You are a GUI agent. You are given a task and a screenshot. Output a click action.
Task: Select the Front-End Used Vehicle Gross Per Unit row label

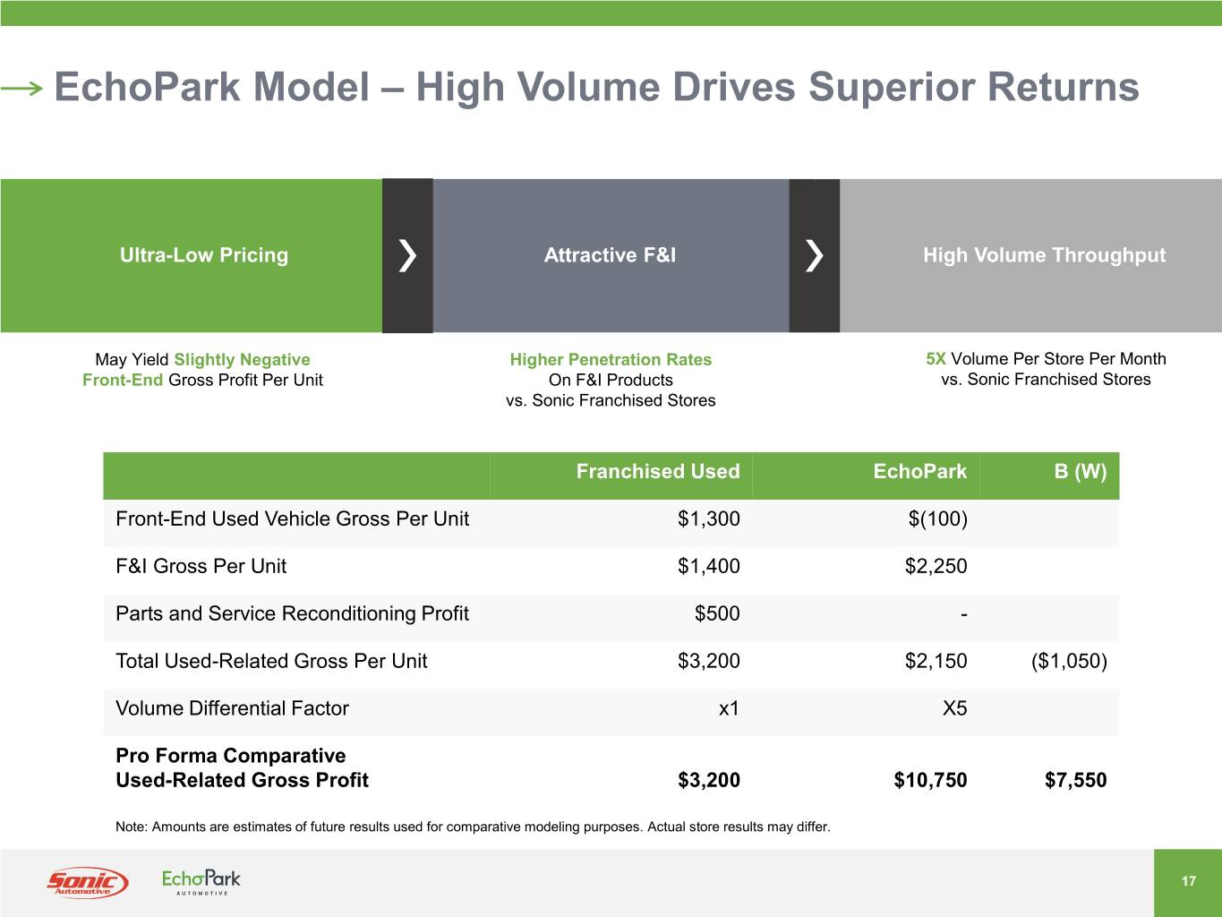click(292, 519)
